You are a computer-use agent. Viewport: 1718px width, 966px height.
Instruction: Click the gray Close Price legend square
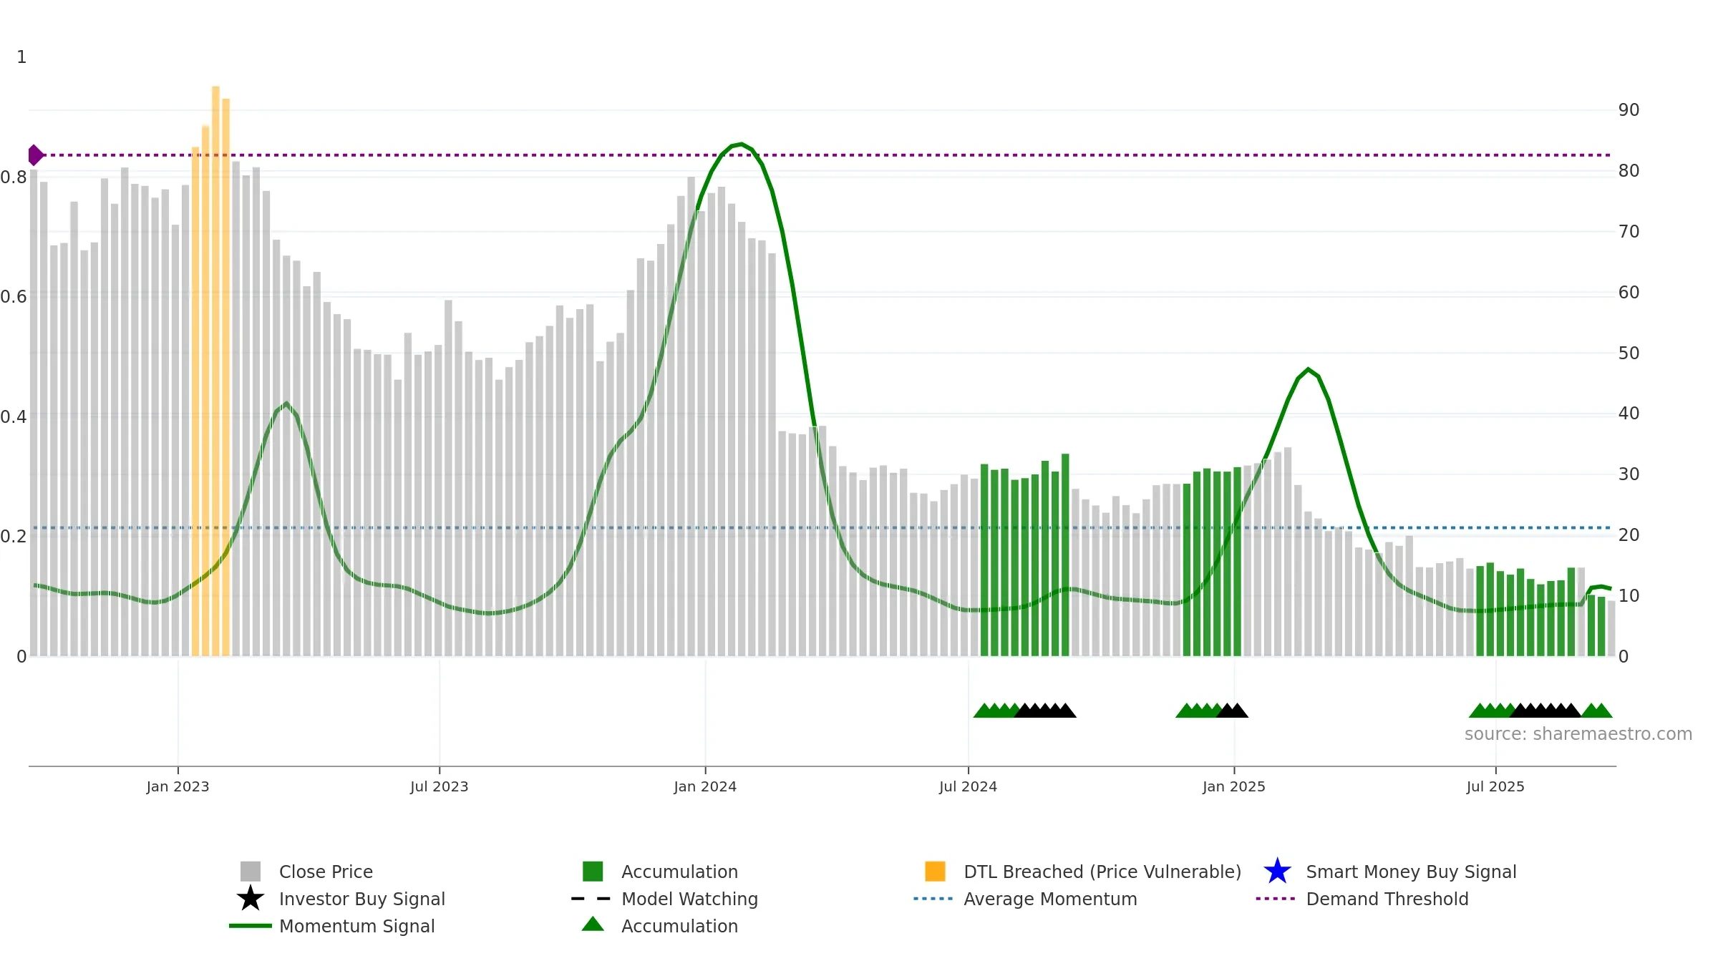tap(251, 872)
